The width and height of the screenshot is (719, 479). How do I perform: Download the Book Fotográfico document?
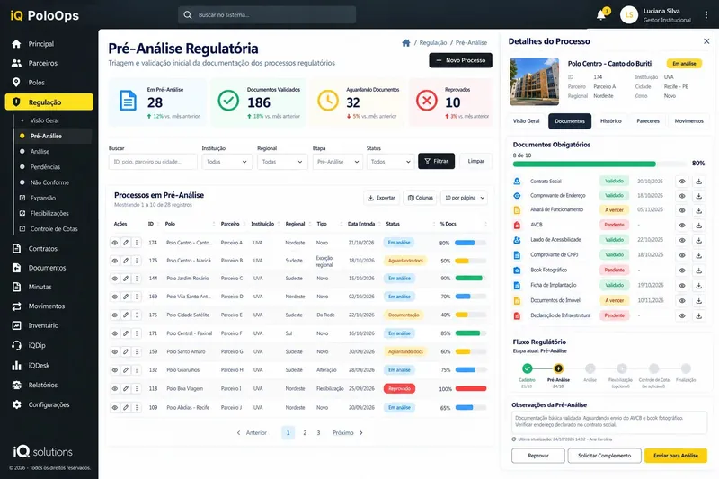[699, 271]
